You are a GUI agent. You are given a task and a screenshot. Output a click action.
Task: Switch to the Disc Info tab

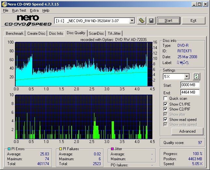pyautogui.click(x=56, y=33)
